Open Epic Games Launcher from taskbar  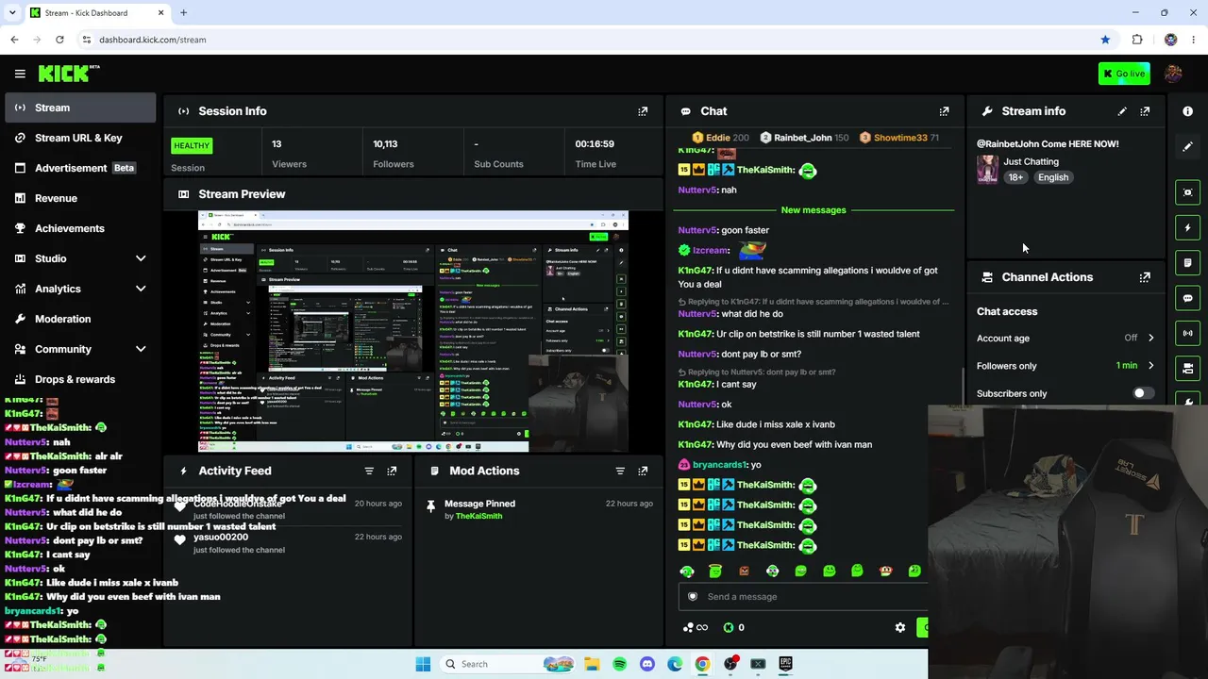(x=785, y=664)
